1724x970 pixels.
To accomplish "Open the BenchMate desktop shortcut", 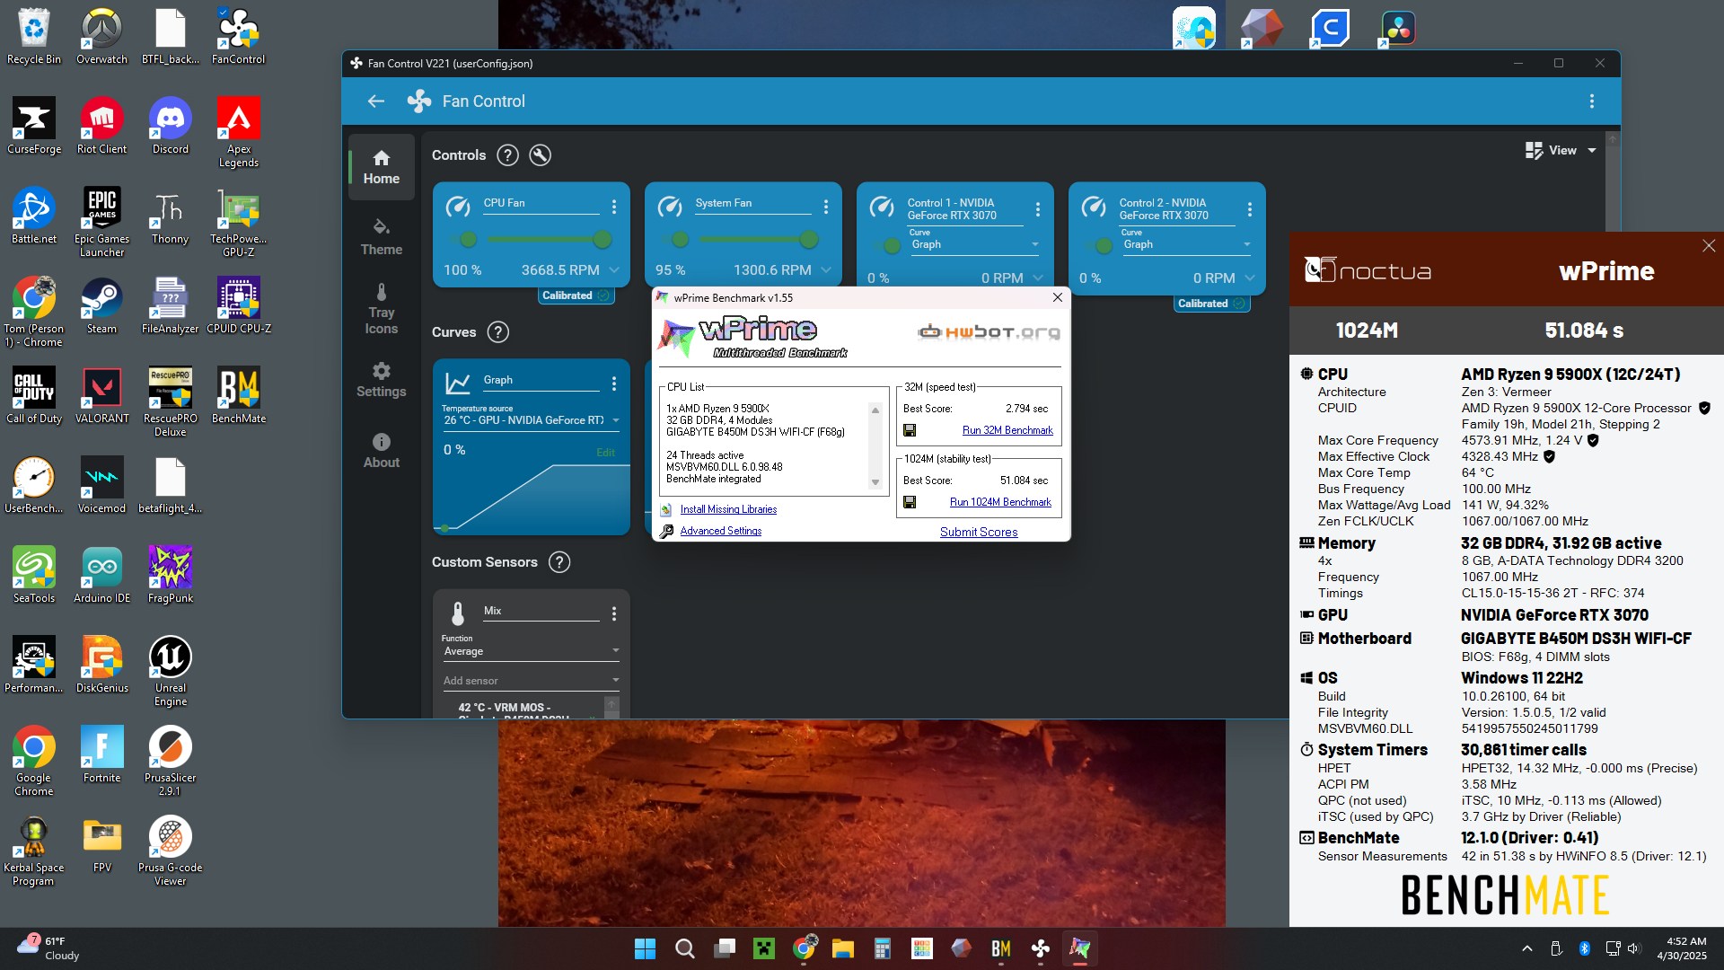I will (x=239, y=395).
